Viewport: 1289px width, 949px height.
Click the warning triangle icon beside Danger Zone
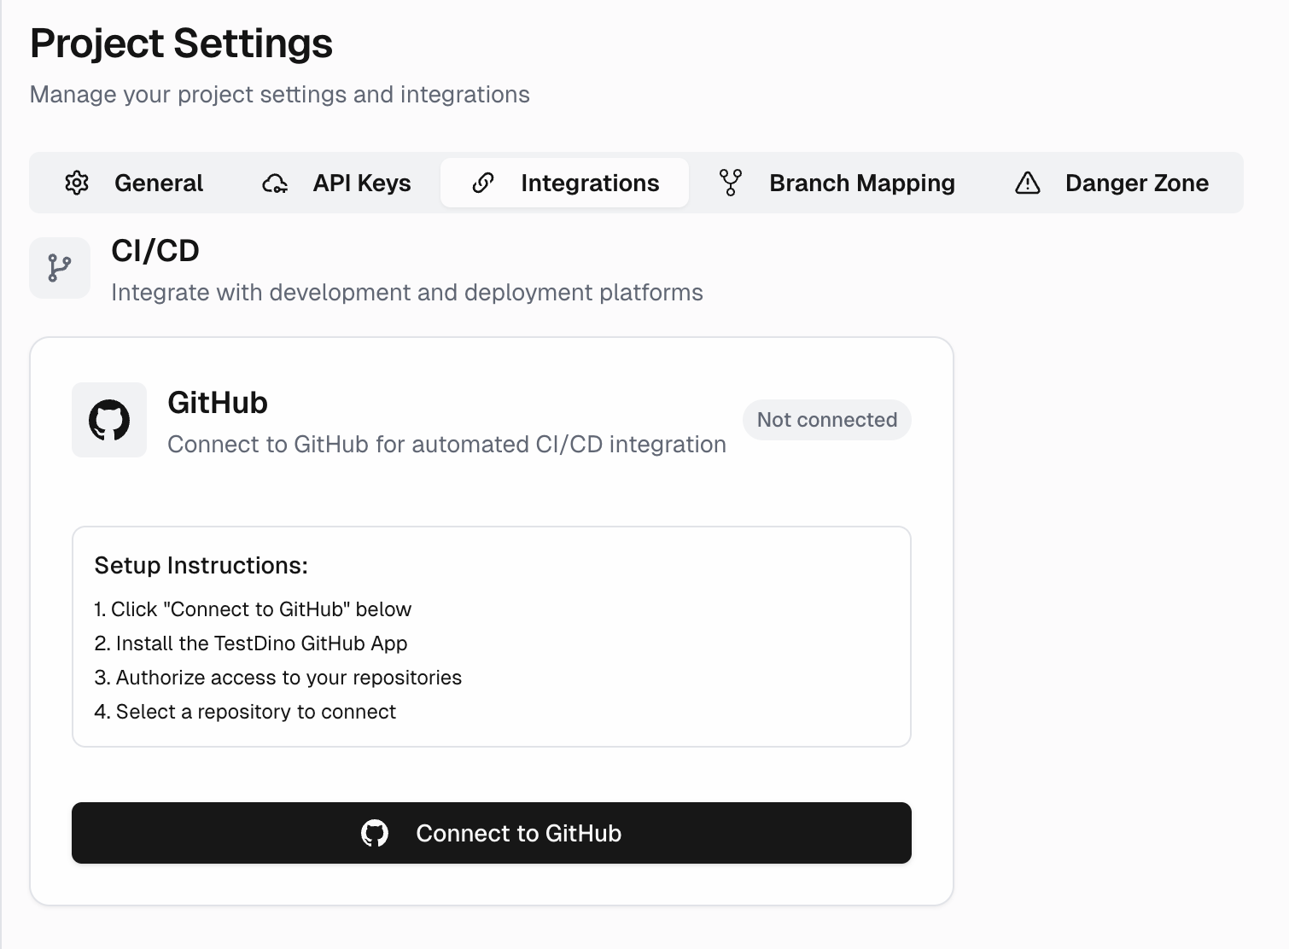pos(1028,183)
